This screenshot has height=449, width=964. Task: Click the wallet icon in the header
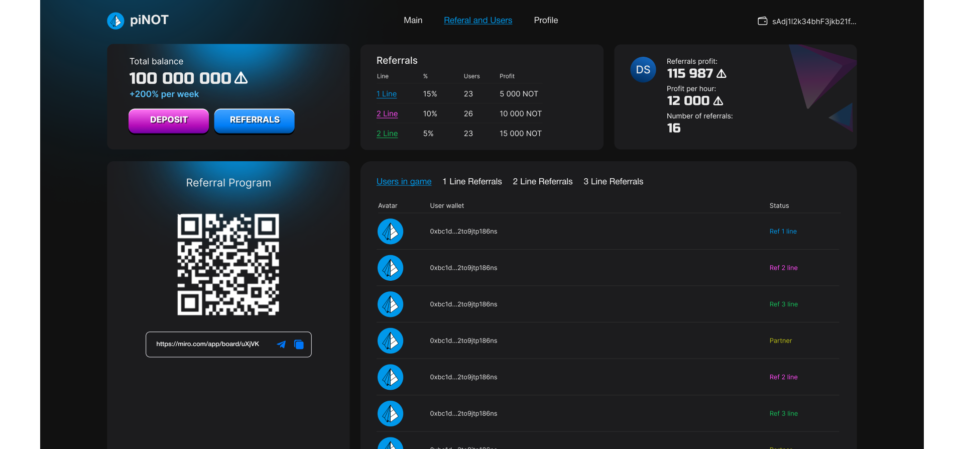[762, 21]
